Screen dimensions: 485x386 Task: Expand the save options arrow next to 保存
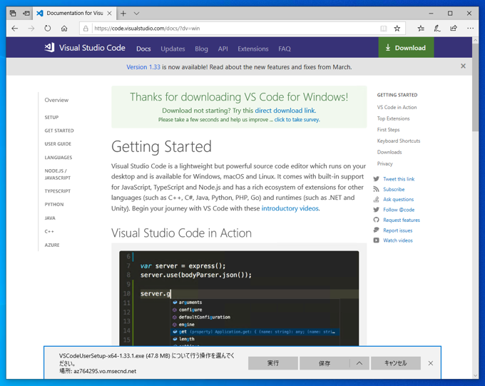coord(359,363)
